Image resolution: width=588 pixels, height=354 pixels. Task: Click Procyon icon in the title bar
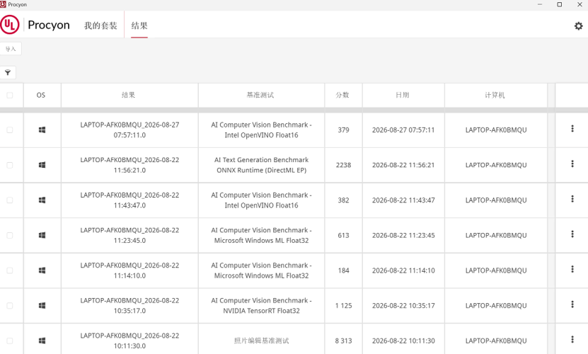click(x=3, y=4)
